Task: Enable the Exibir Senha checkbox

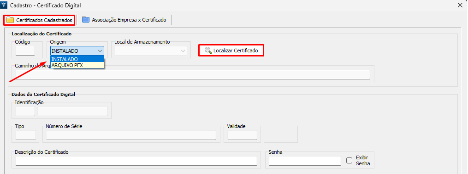Action: click(350, 160)
